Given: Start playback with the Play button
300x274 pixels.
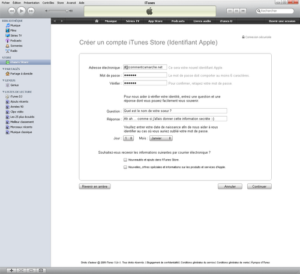Looking at the screenshot, I should click(x=21, y=11).
